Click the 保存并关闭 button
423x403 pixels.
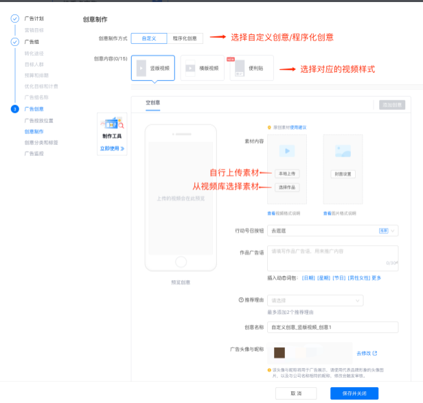point(354,393)
